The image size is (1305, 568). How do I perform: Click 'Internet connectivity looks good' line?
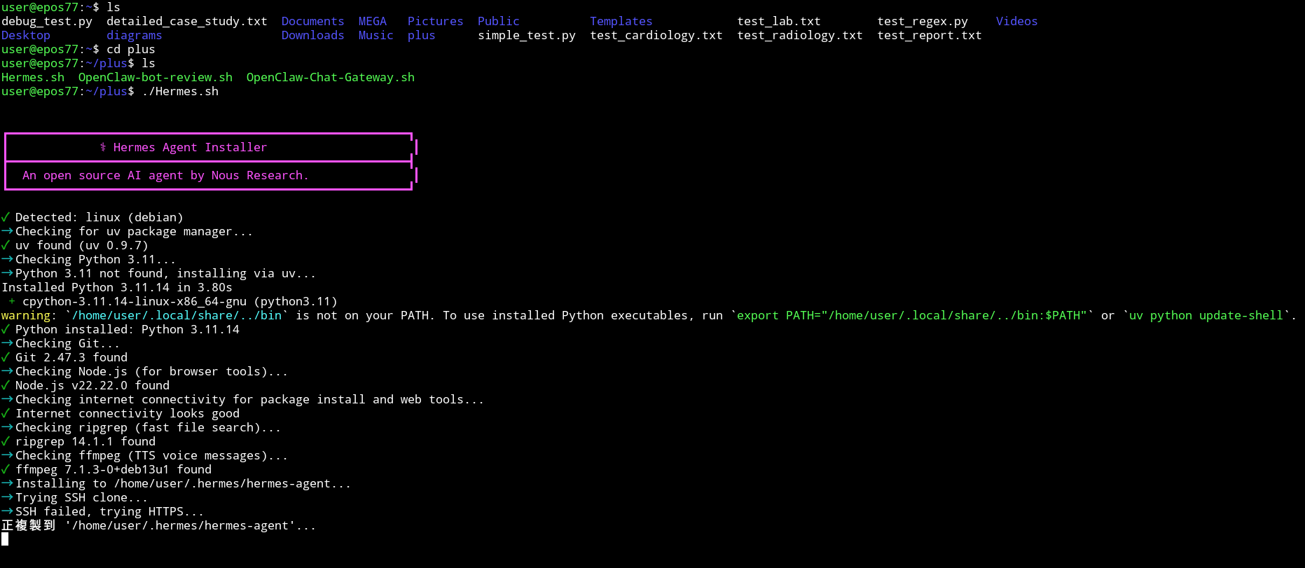(120, 414)
